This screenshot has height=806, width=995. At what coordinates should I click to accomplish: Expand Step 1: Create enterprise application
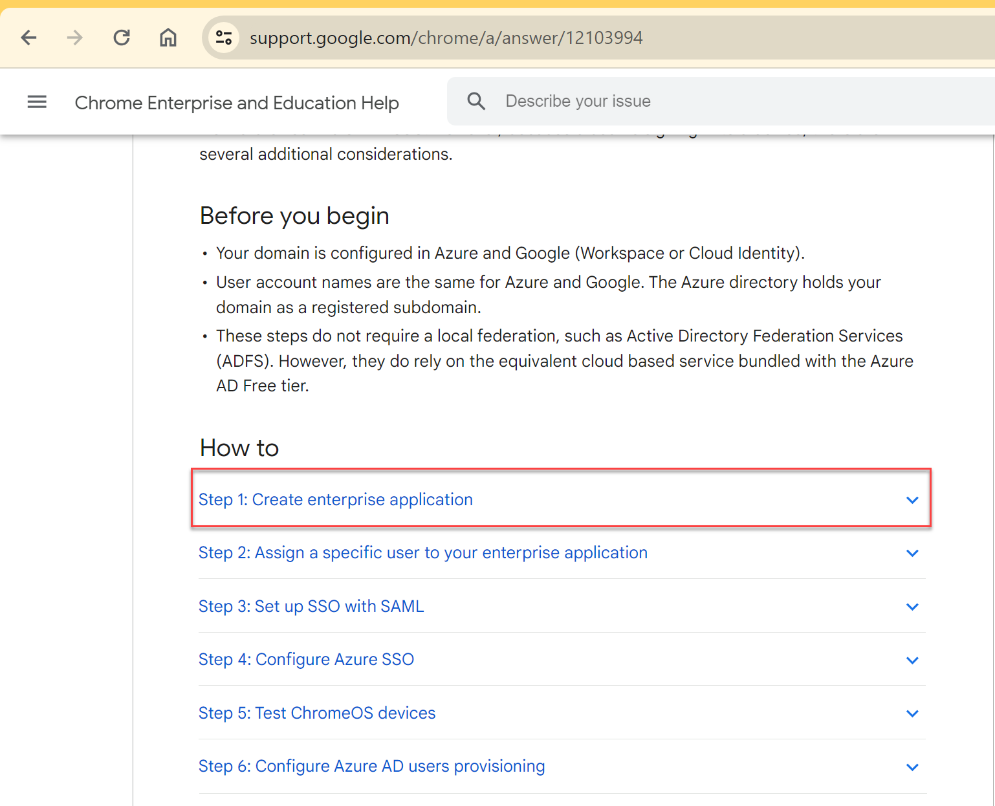click(x=336, y=499)
